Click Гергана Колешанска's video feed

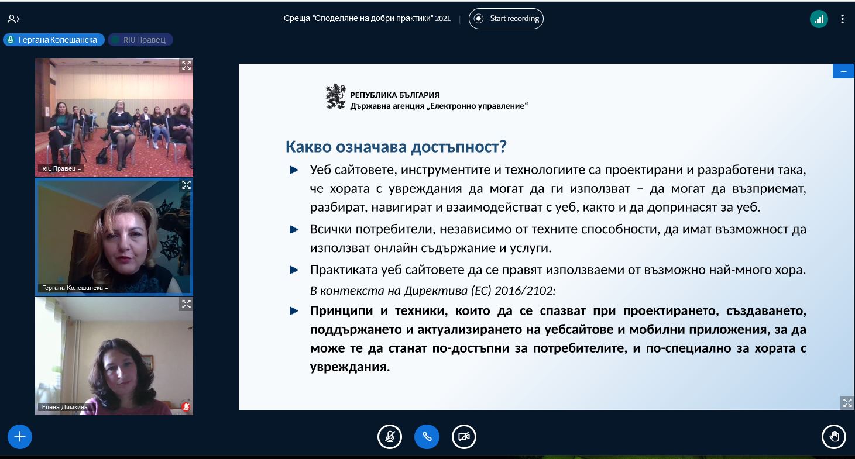(x=114, y=236)
